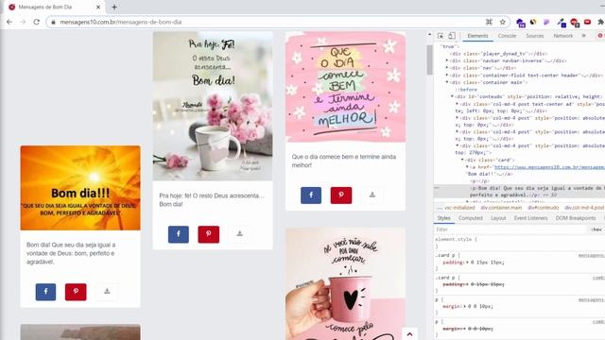This screenshot has height=340, width=605.
Task: Click the browser forward arrow
Action: point(23,22)
